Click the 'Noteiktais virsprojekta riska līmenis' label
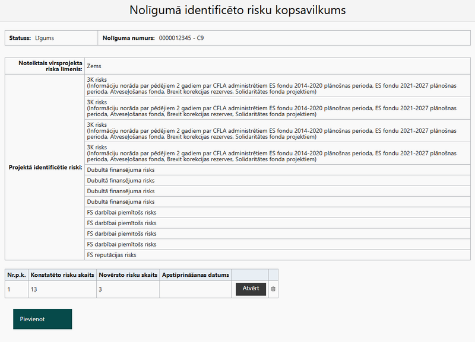This screenshot has width=475, height=342. tap(45, 65)
